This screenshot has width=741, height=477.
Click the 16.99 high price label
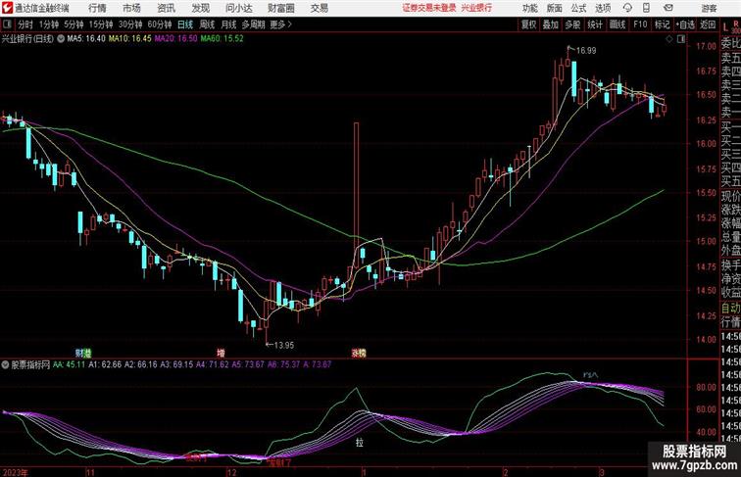586,51
